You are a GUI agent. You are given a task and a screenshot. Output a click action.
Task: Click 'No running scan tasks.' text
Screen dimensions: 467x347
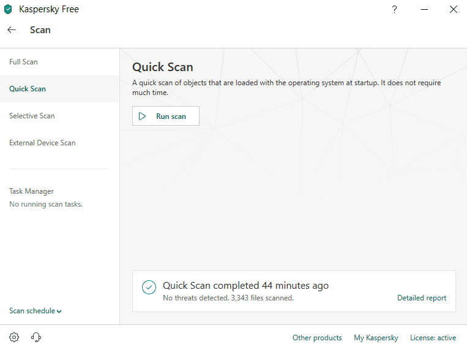pos(46,204)
